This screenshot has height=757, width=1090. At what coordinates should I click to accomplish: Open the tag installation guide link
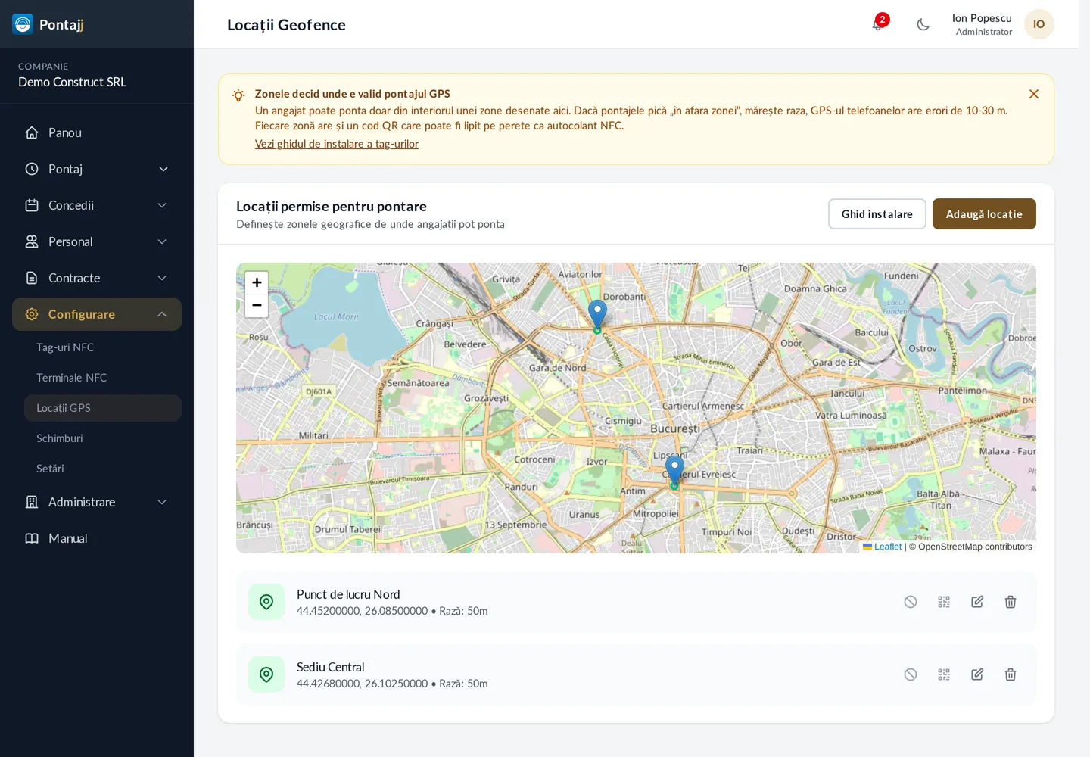(337, 144)
